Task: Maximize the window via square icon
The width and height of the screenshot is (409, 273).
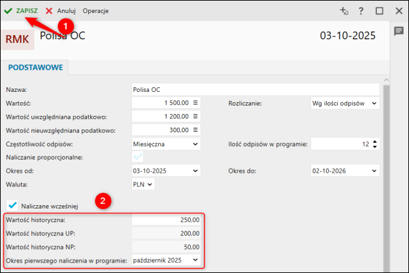Action: click(x=379, y=11)
